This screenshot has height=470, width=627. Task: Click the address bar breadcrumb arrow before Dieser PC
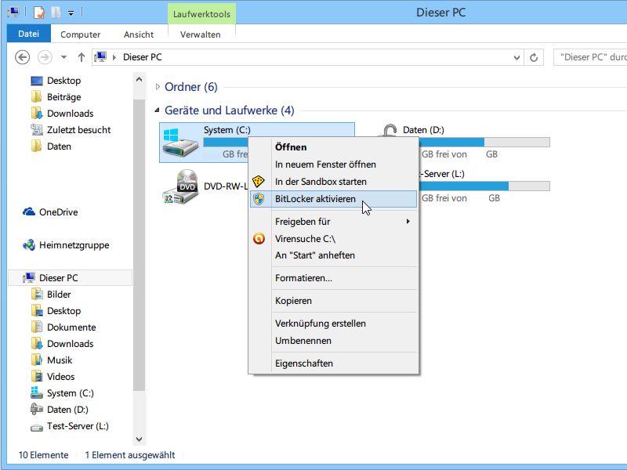pyautogui.click(x=114, y=57)
